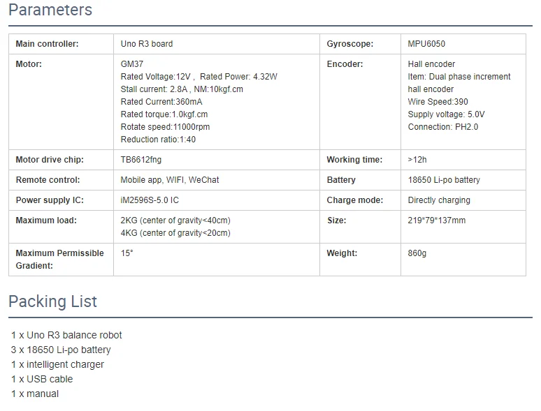Select the Maximum Permissible Gradient label

coord(59,260)
